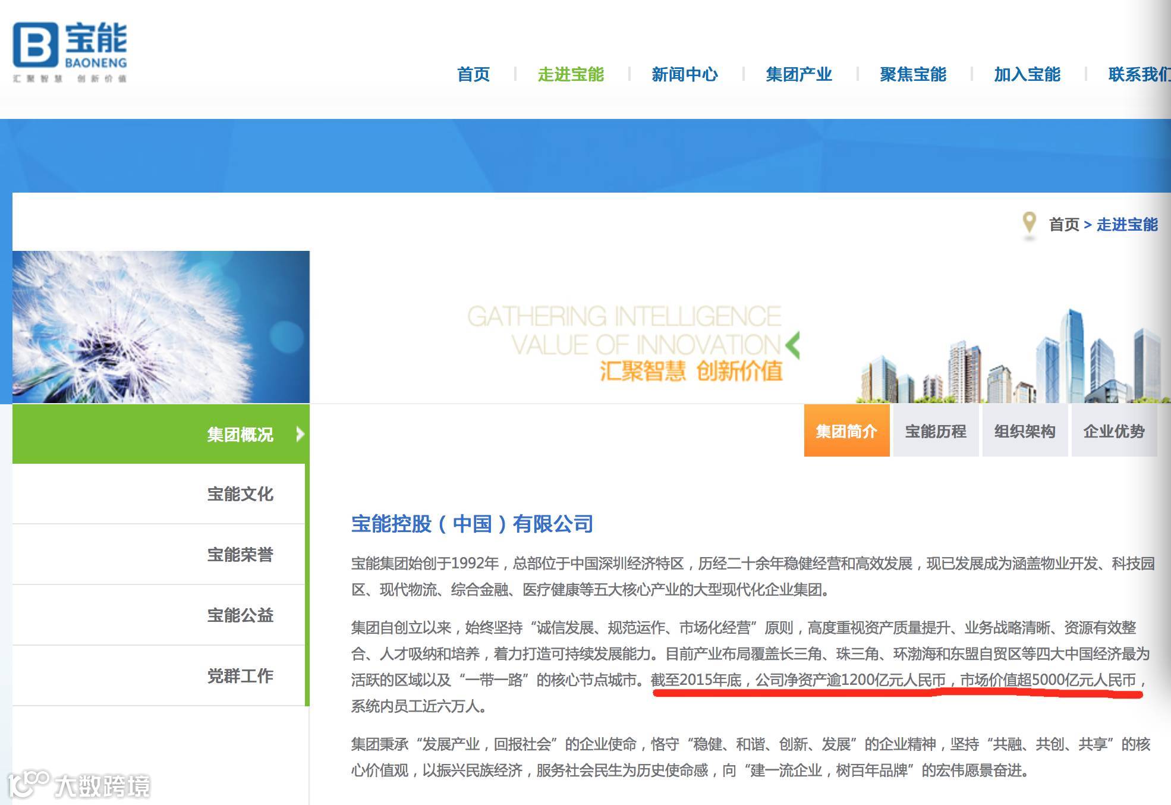Viewport: 1171px width, 805px height.
Task: Click white arrow on 集团概况 item
Action: tap(300, 434)
